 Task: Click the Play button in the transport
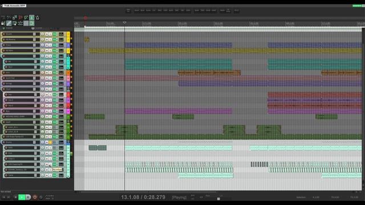(22, 198)
